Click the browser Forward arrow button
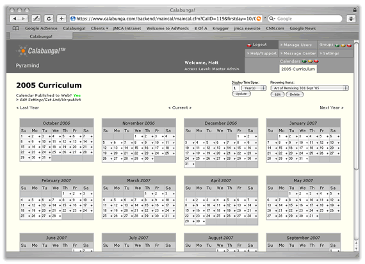 pyautogui.click(x=23, y=19)
